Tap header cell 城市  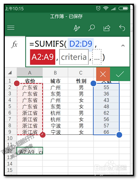tap(55, 81)
